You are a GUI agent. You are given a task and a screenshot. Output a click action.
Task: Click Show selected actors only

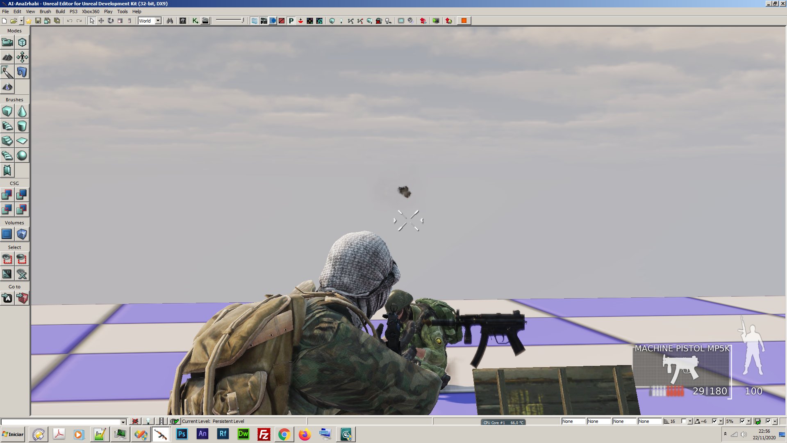click(7, 259)
